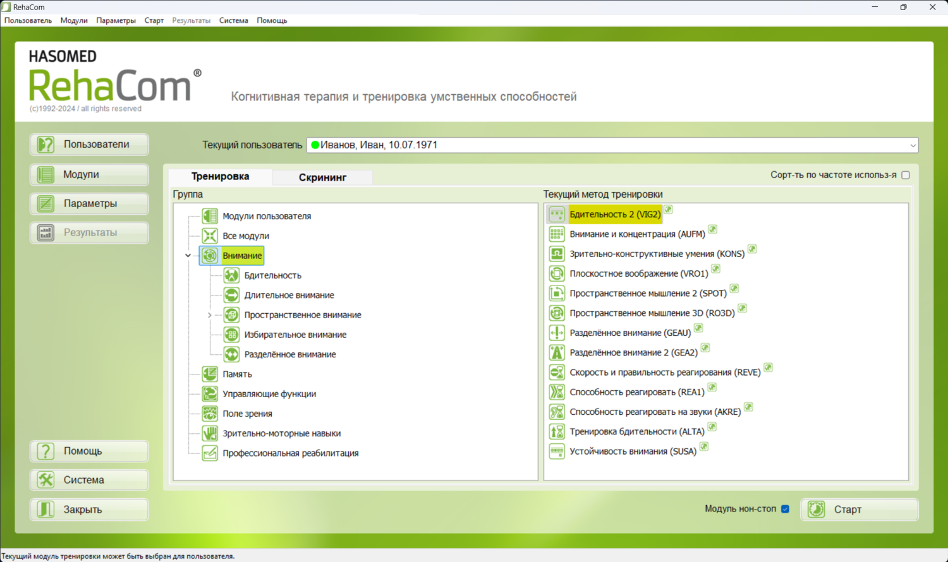Collapse the Внимание tree group
948x562 pixels.
point(188,256)
